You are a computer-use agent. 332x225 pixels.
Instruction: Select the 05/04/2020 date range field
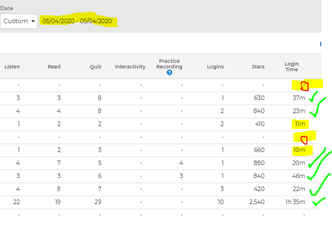(x=77, y=21)
